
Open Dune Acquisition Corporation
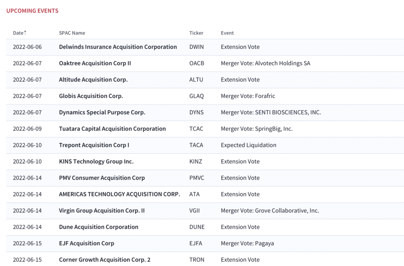(x=99, y=227)
